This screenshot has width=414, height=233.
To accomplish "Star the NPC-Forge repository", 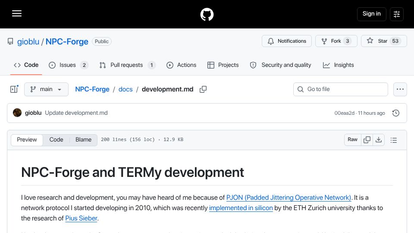I will 384,41.
